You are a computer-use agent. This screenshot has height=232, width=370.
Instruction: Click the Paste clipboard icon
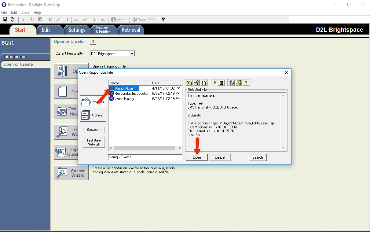pos(40,19)
